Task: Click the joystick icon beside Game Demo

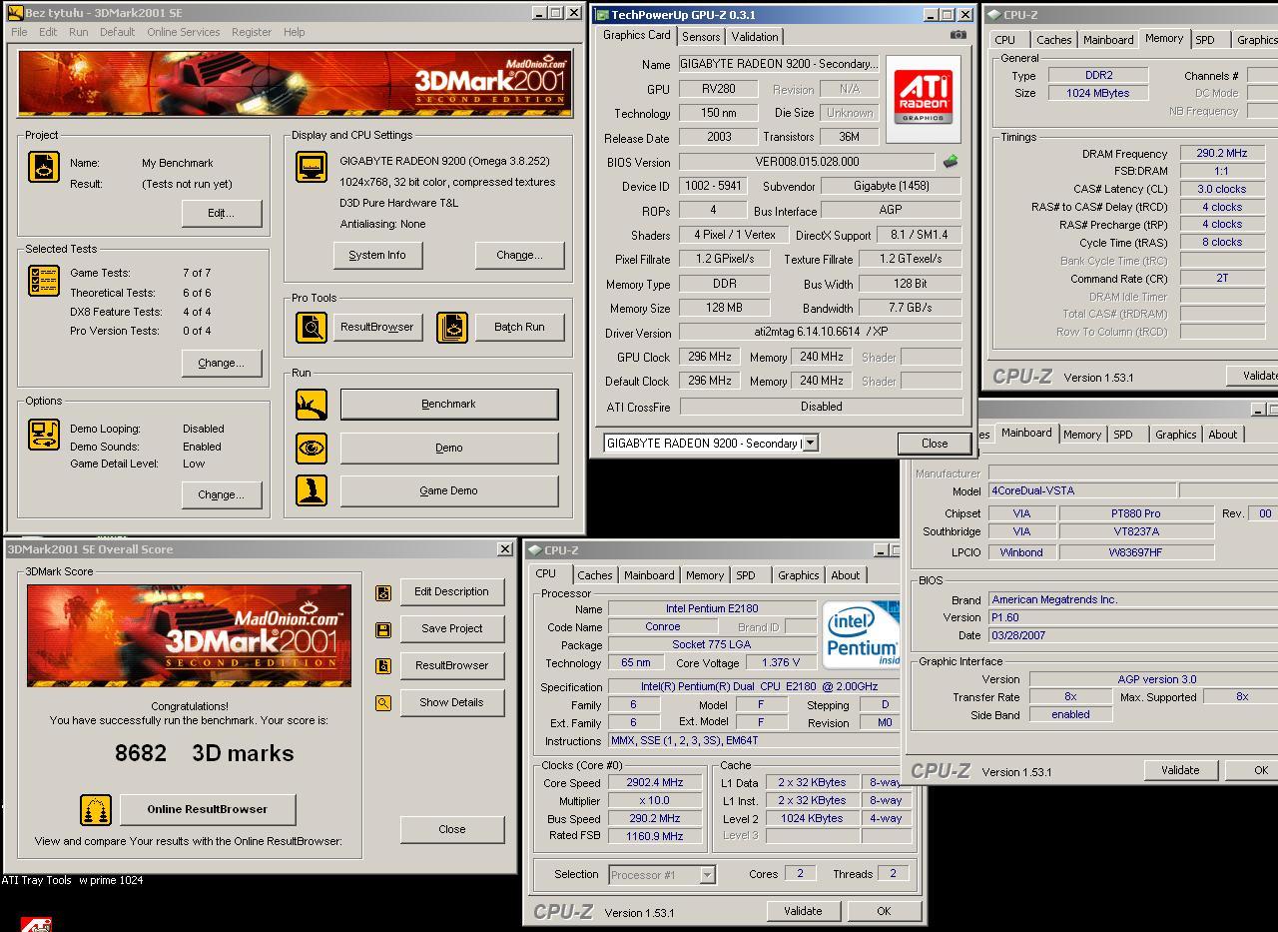Action: click(312, 490)
